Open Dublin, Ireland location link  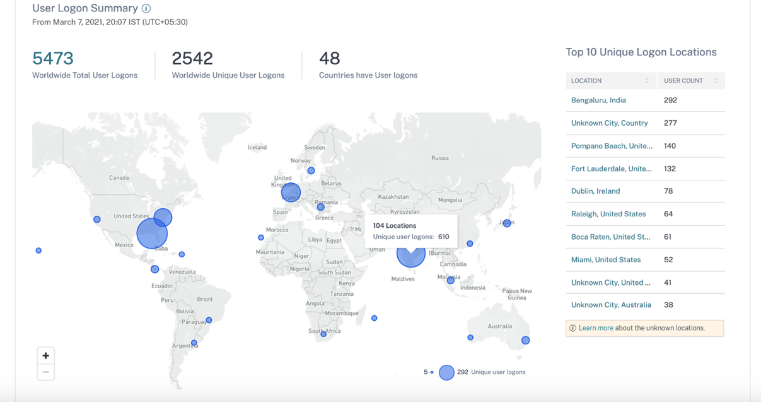pos(595,191)
